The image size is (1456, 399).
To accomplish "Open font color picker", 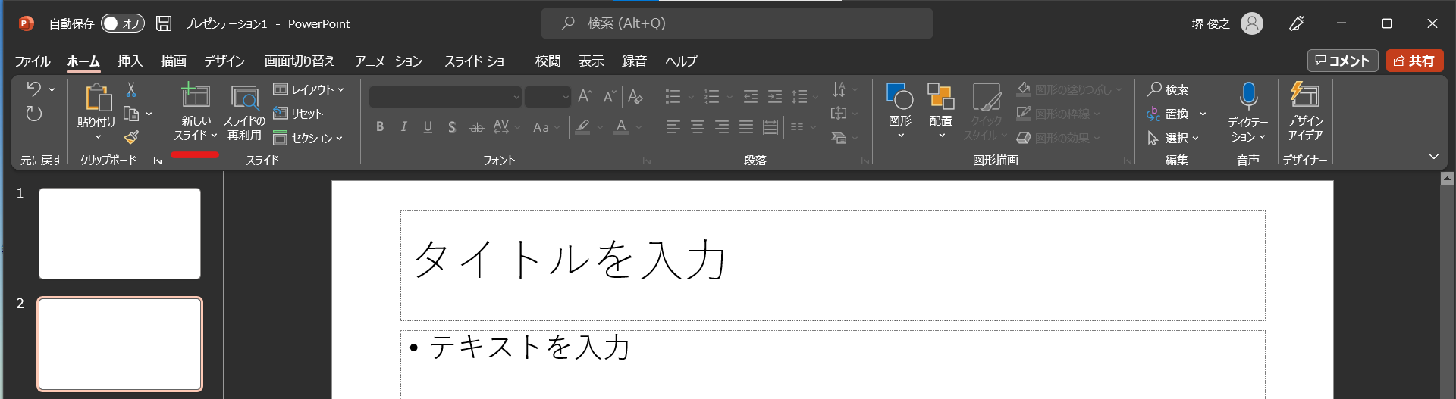I will coord(621,127).
